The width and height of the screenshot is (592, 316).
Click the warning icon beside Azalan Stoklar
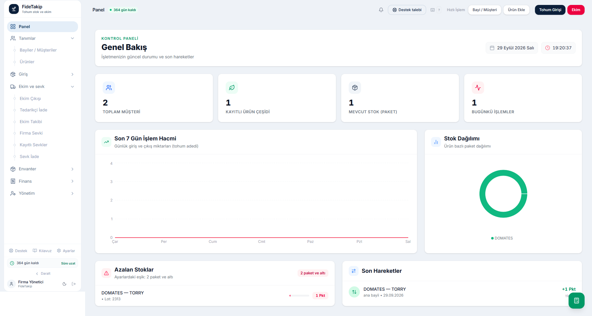[x=106, y=273]
